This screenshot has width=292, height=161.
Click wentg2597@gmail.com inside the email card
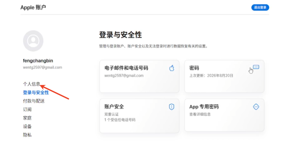click(x=124, y=76)
